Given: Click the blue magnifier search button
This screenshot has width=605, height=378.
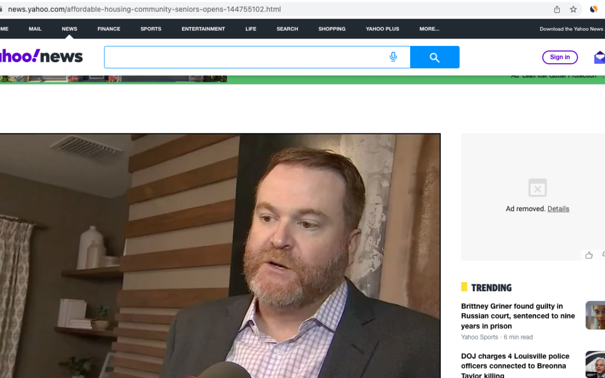Looking at the screenshot, I should [x=435, y=57].
